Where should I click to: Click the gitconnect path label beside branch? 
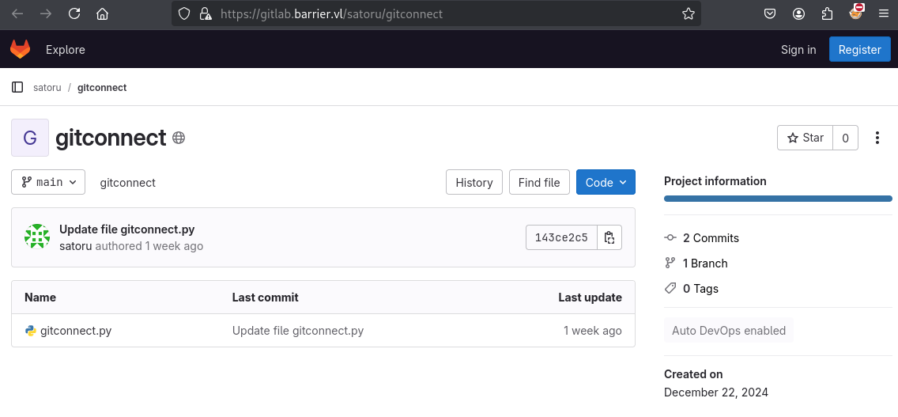click(x=128, y=183)
